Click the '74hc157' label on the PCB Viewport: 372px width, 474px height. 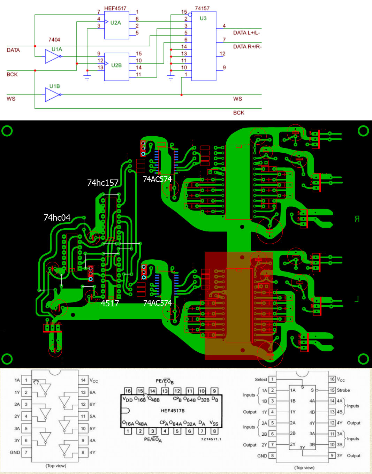coord(103,183)
